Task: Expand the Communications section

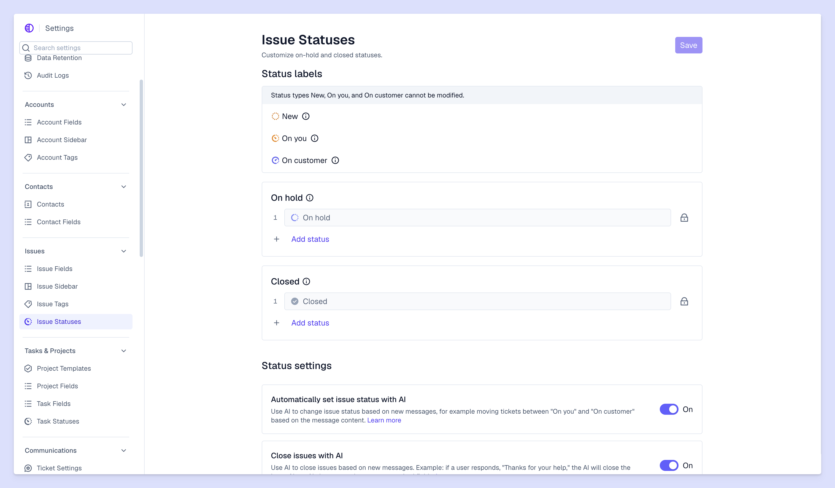Action: pos(124,451)
